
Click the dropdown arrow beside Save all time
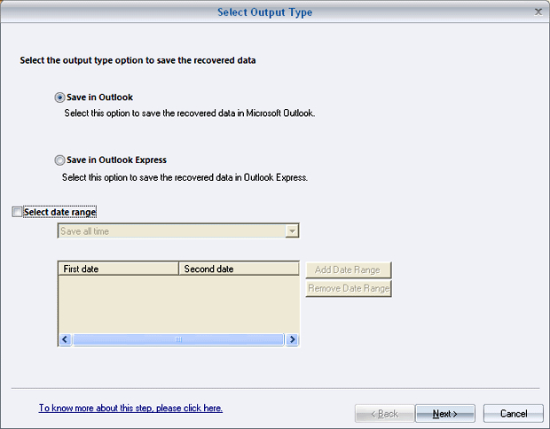point(292,231)
